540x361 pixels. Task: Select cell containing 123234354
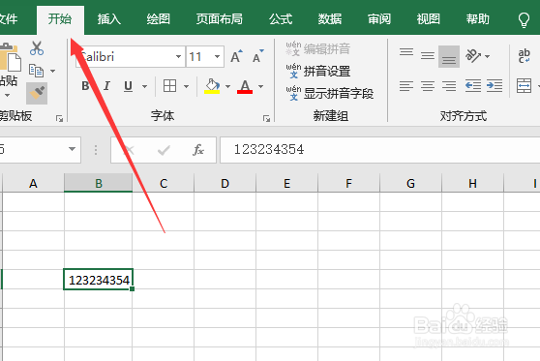[x=99, y=280]
